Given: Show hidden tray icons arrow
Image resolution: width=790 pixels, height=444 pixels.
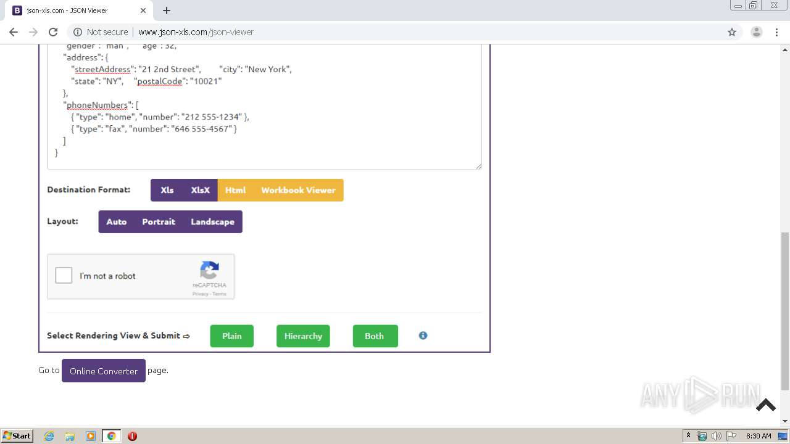Looking at the screenshot, I should pos(688,435).
